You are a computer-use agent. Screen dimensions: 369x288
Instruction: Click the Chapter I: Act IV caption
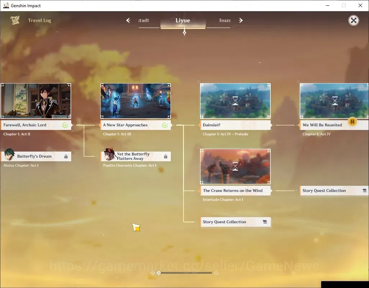[316, 134]
